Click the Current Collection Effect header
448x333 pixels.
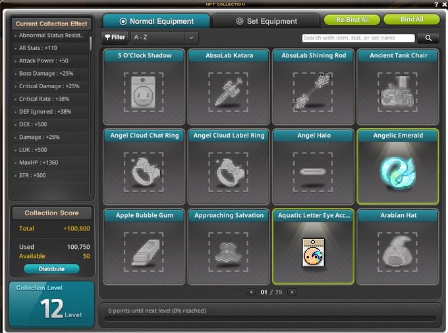[51, 24]
